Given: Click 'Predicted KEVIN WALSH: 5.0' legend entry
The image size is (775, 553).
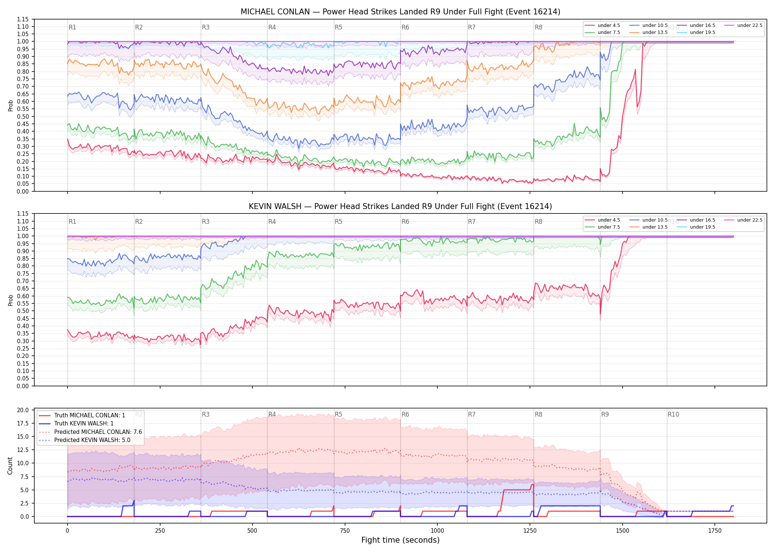Looking at the screenshot, I should coord(85,440).
